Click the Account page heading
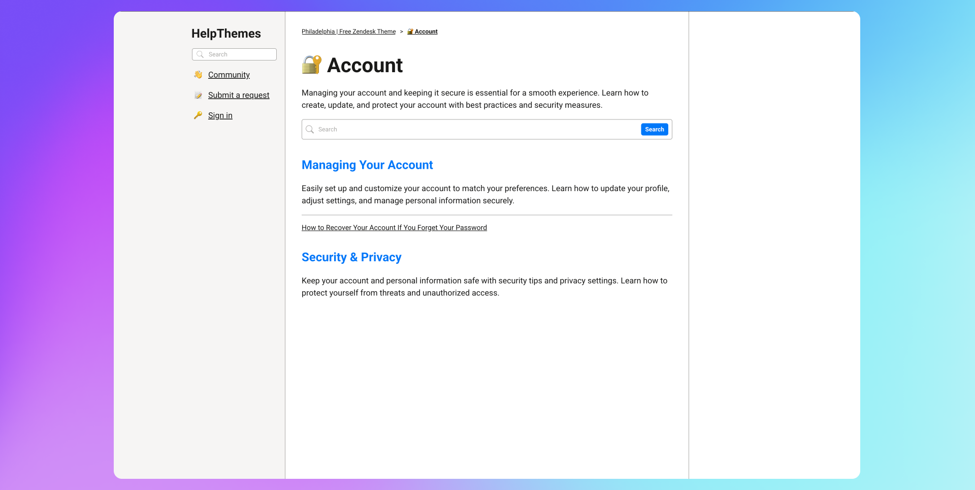The height and width of the screenshot is (490, 975). 365,66
